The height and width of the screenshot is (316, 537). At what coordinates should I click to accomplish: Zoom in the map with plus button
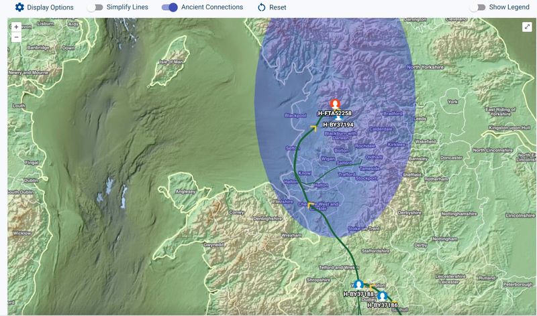[x=16, y=27]
